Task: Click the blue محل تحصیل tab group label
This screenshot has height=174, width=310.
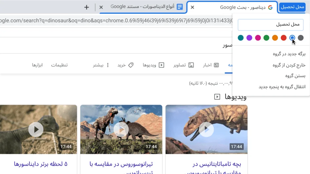Action: (x=292, y=7)
